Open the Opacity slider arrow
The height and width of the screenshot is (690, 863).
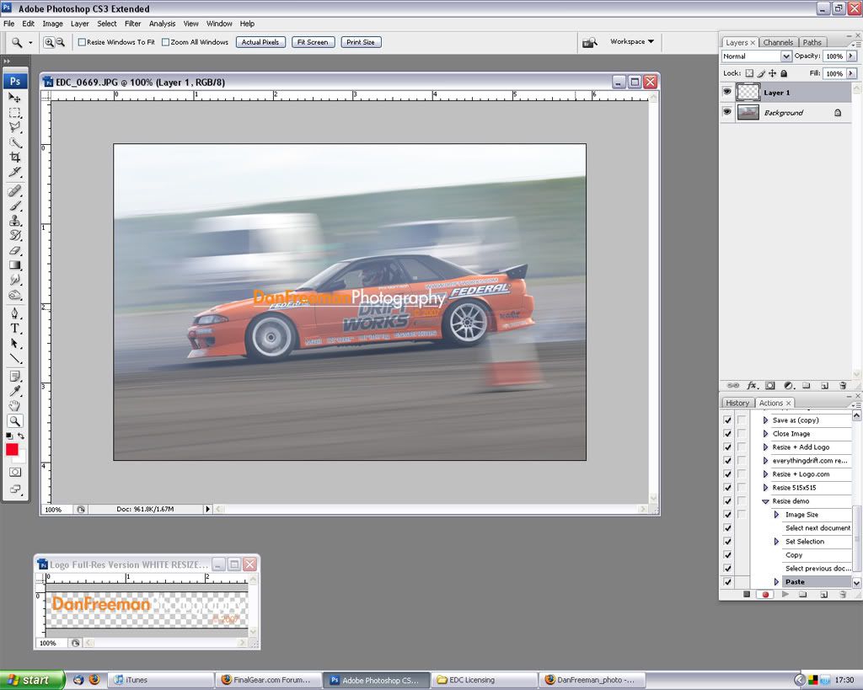point(851,56)
